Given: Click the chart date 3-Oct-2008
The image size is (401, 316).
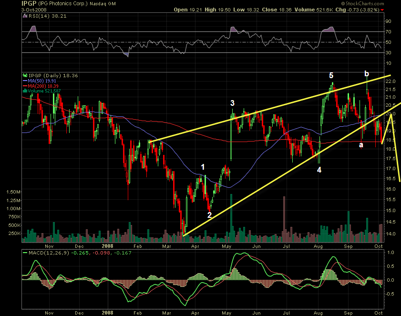Looking at the screenshot, I should click(x=34, y=10).
